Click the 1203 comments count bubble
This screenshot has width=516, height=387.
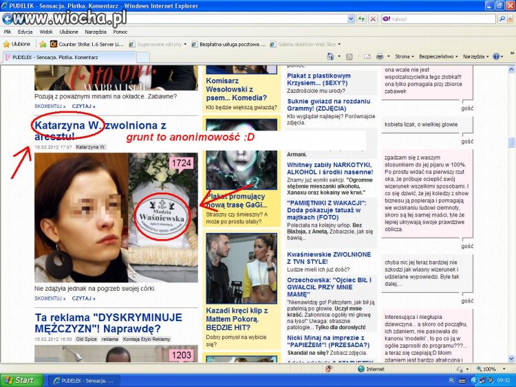pyautogui.click(x=182, y=355)
